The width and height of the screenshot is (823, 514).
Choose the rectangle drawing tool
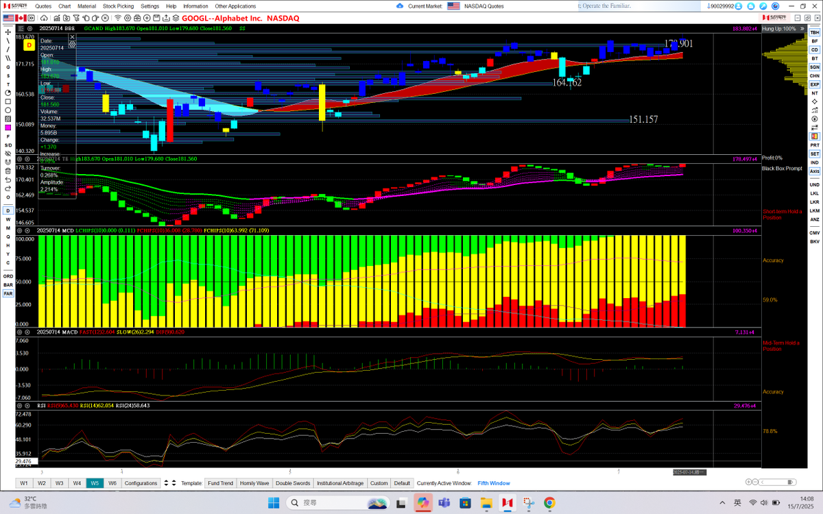(x=8, y=101)
